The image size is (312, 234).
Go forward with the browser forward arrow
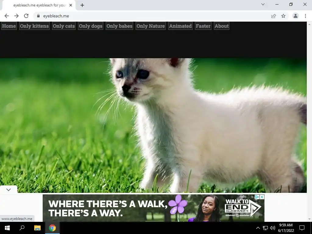click(x=16, y=16)
